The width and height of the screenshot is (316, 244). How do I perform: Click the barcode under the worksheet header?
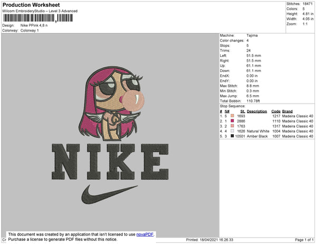click(x=38, y=18)
